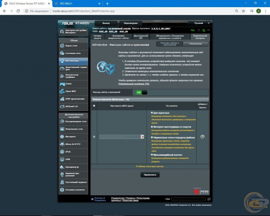Viewport: 270px width, 216px height.
Task: Open the Feedback (Обратная связь) footer link
Action: pos(130,201)
